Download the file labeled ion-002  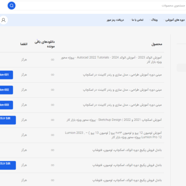click(x=7, y=90)
